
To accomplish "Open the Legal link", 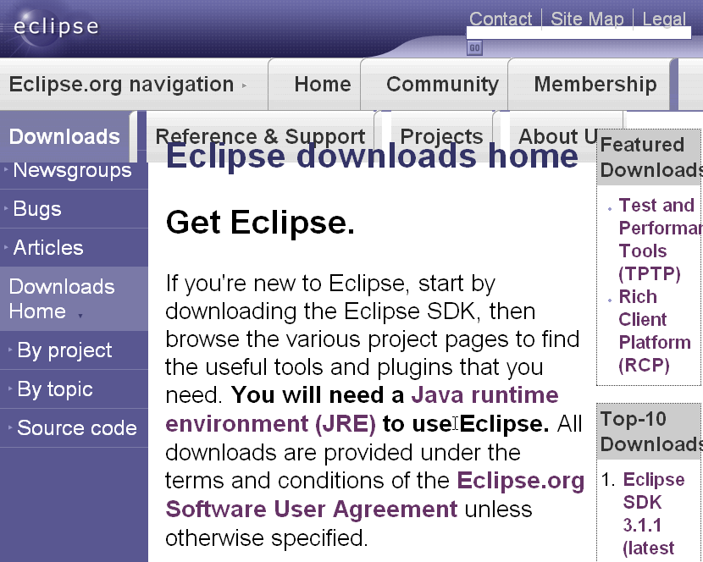I will 664,19.
